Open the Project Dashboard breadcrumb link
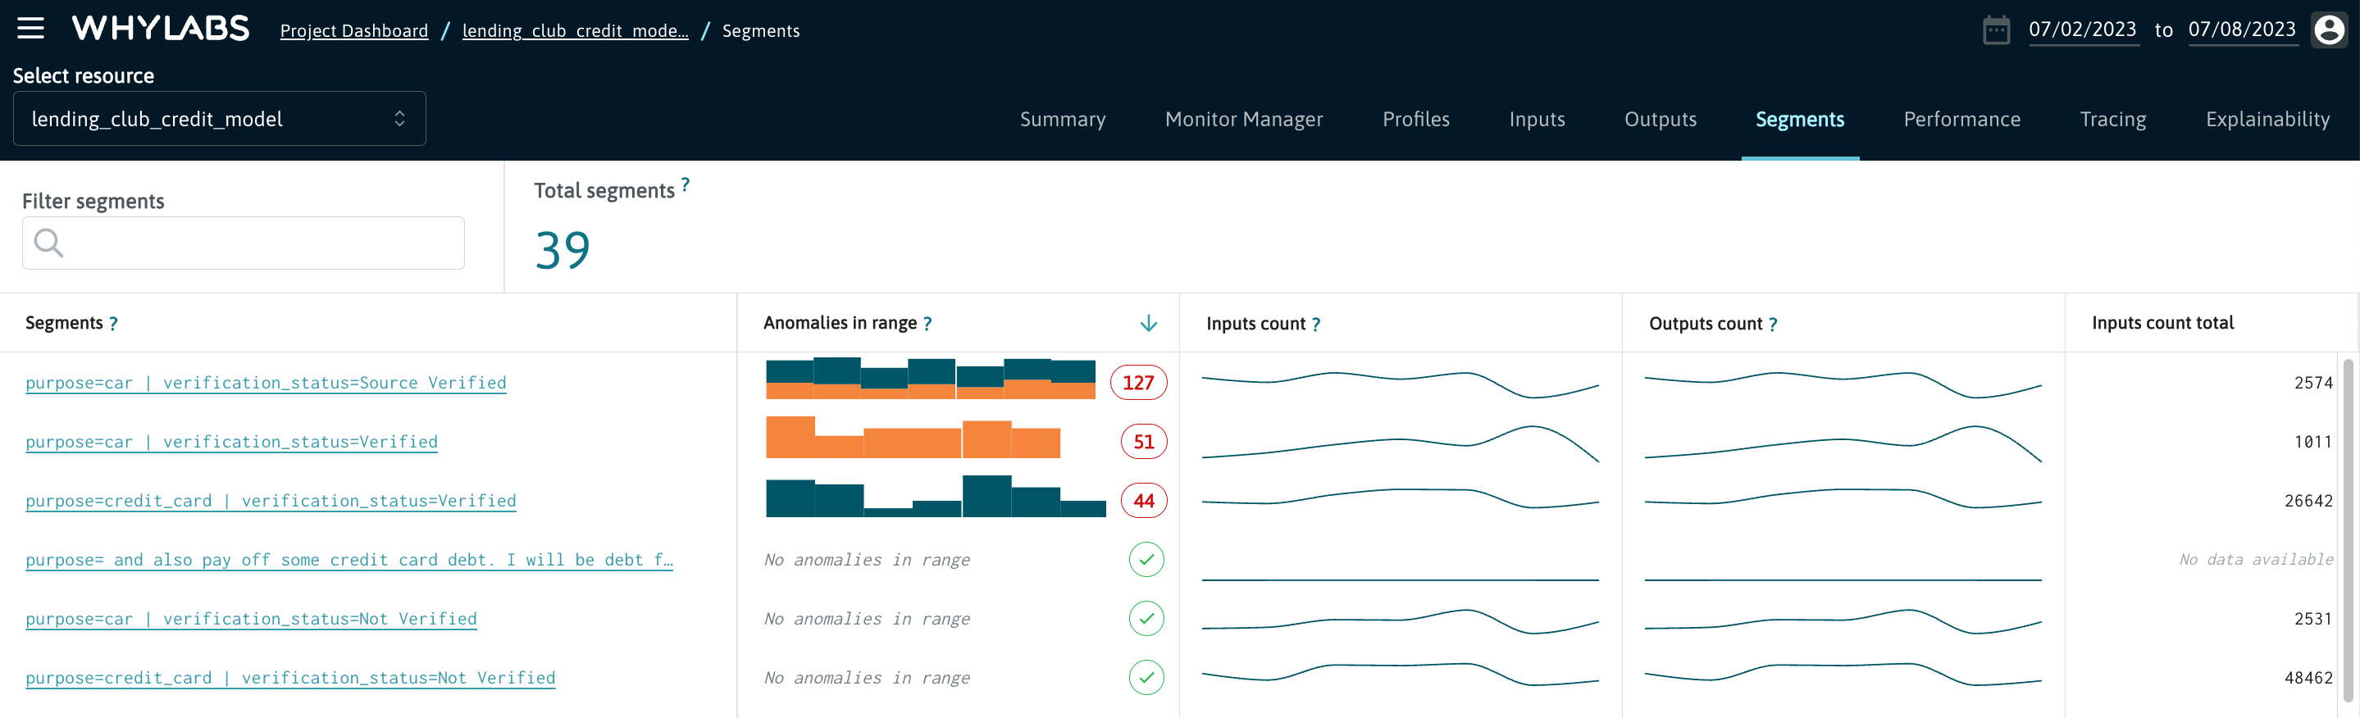 coord(353,31)
